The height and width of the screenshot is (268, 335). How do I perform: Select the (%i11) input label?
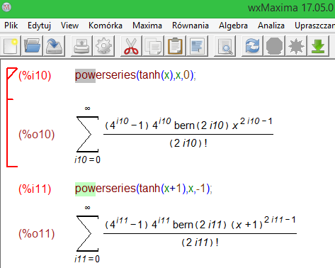pos(35,189)
